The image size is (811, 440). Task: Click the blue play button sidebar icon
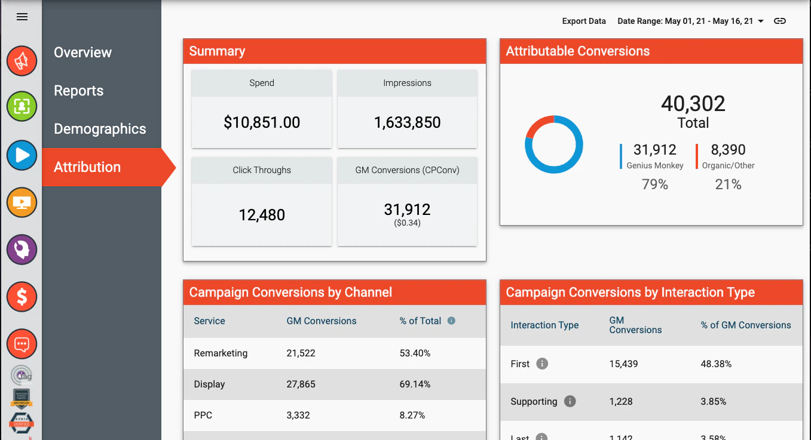point(22,155)
